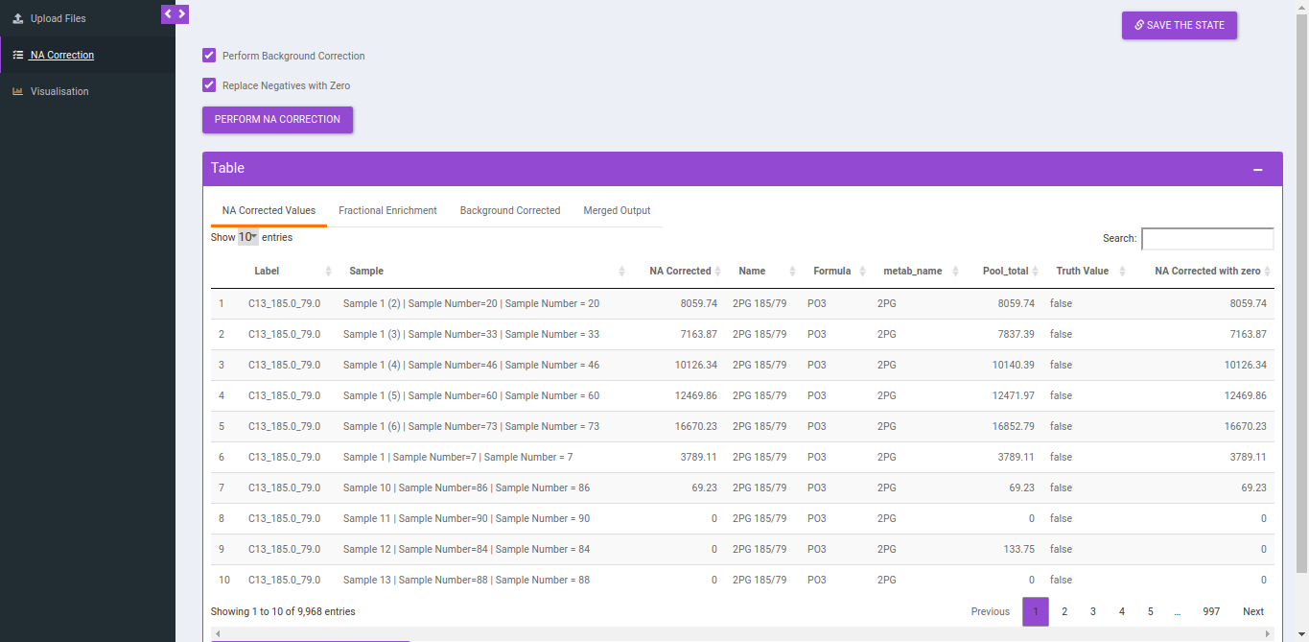Select page 1 in pagination
Viewport: 1309px width, 642px height.
point(1036,611)
